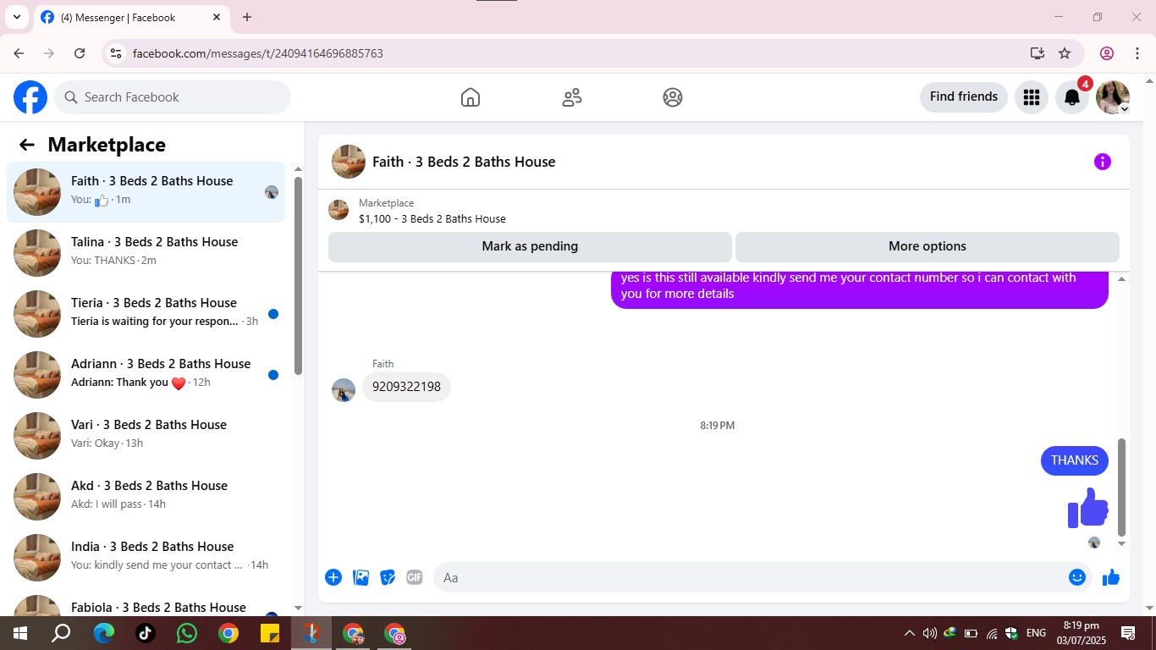Open the volume control in system tray
Image resolution: width=1156 pixels, height=650 pixels.
(x=929, y=633)
